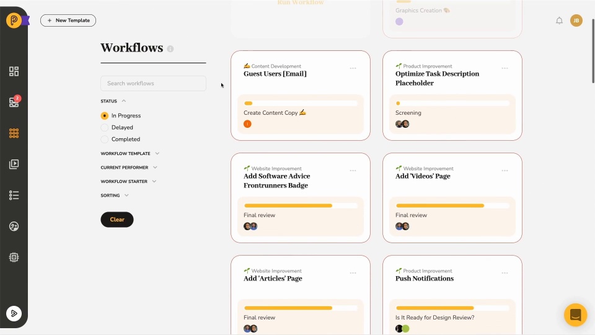Clear all filters with Clear button
The height and width of the screenshot is (335, 595).
coord(117,220)
